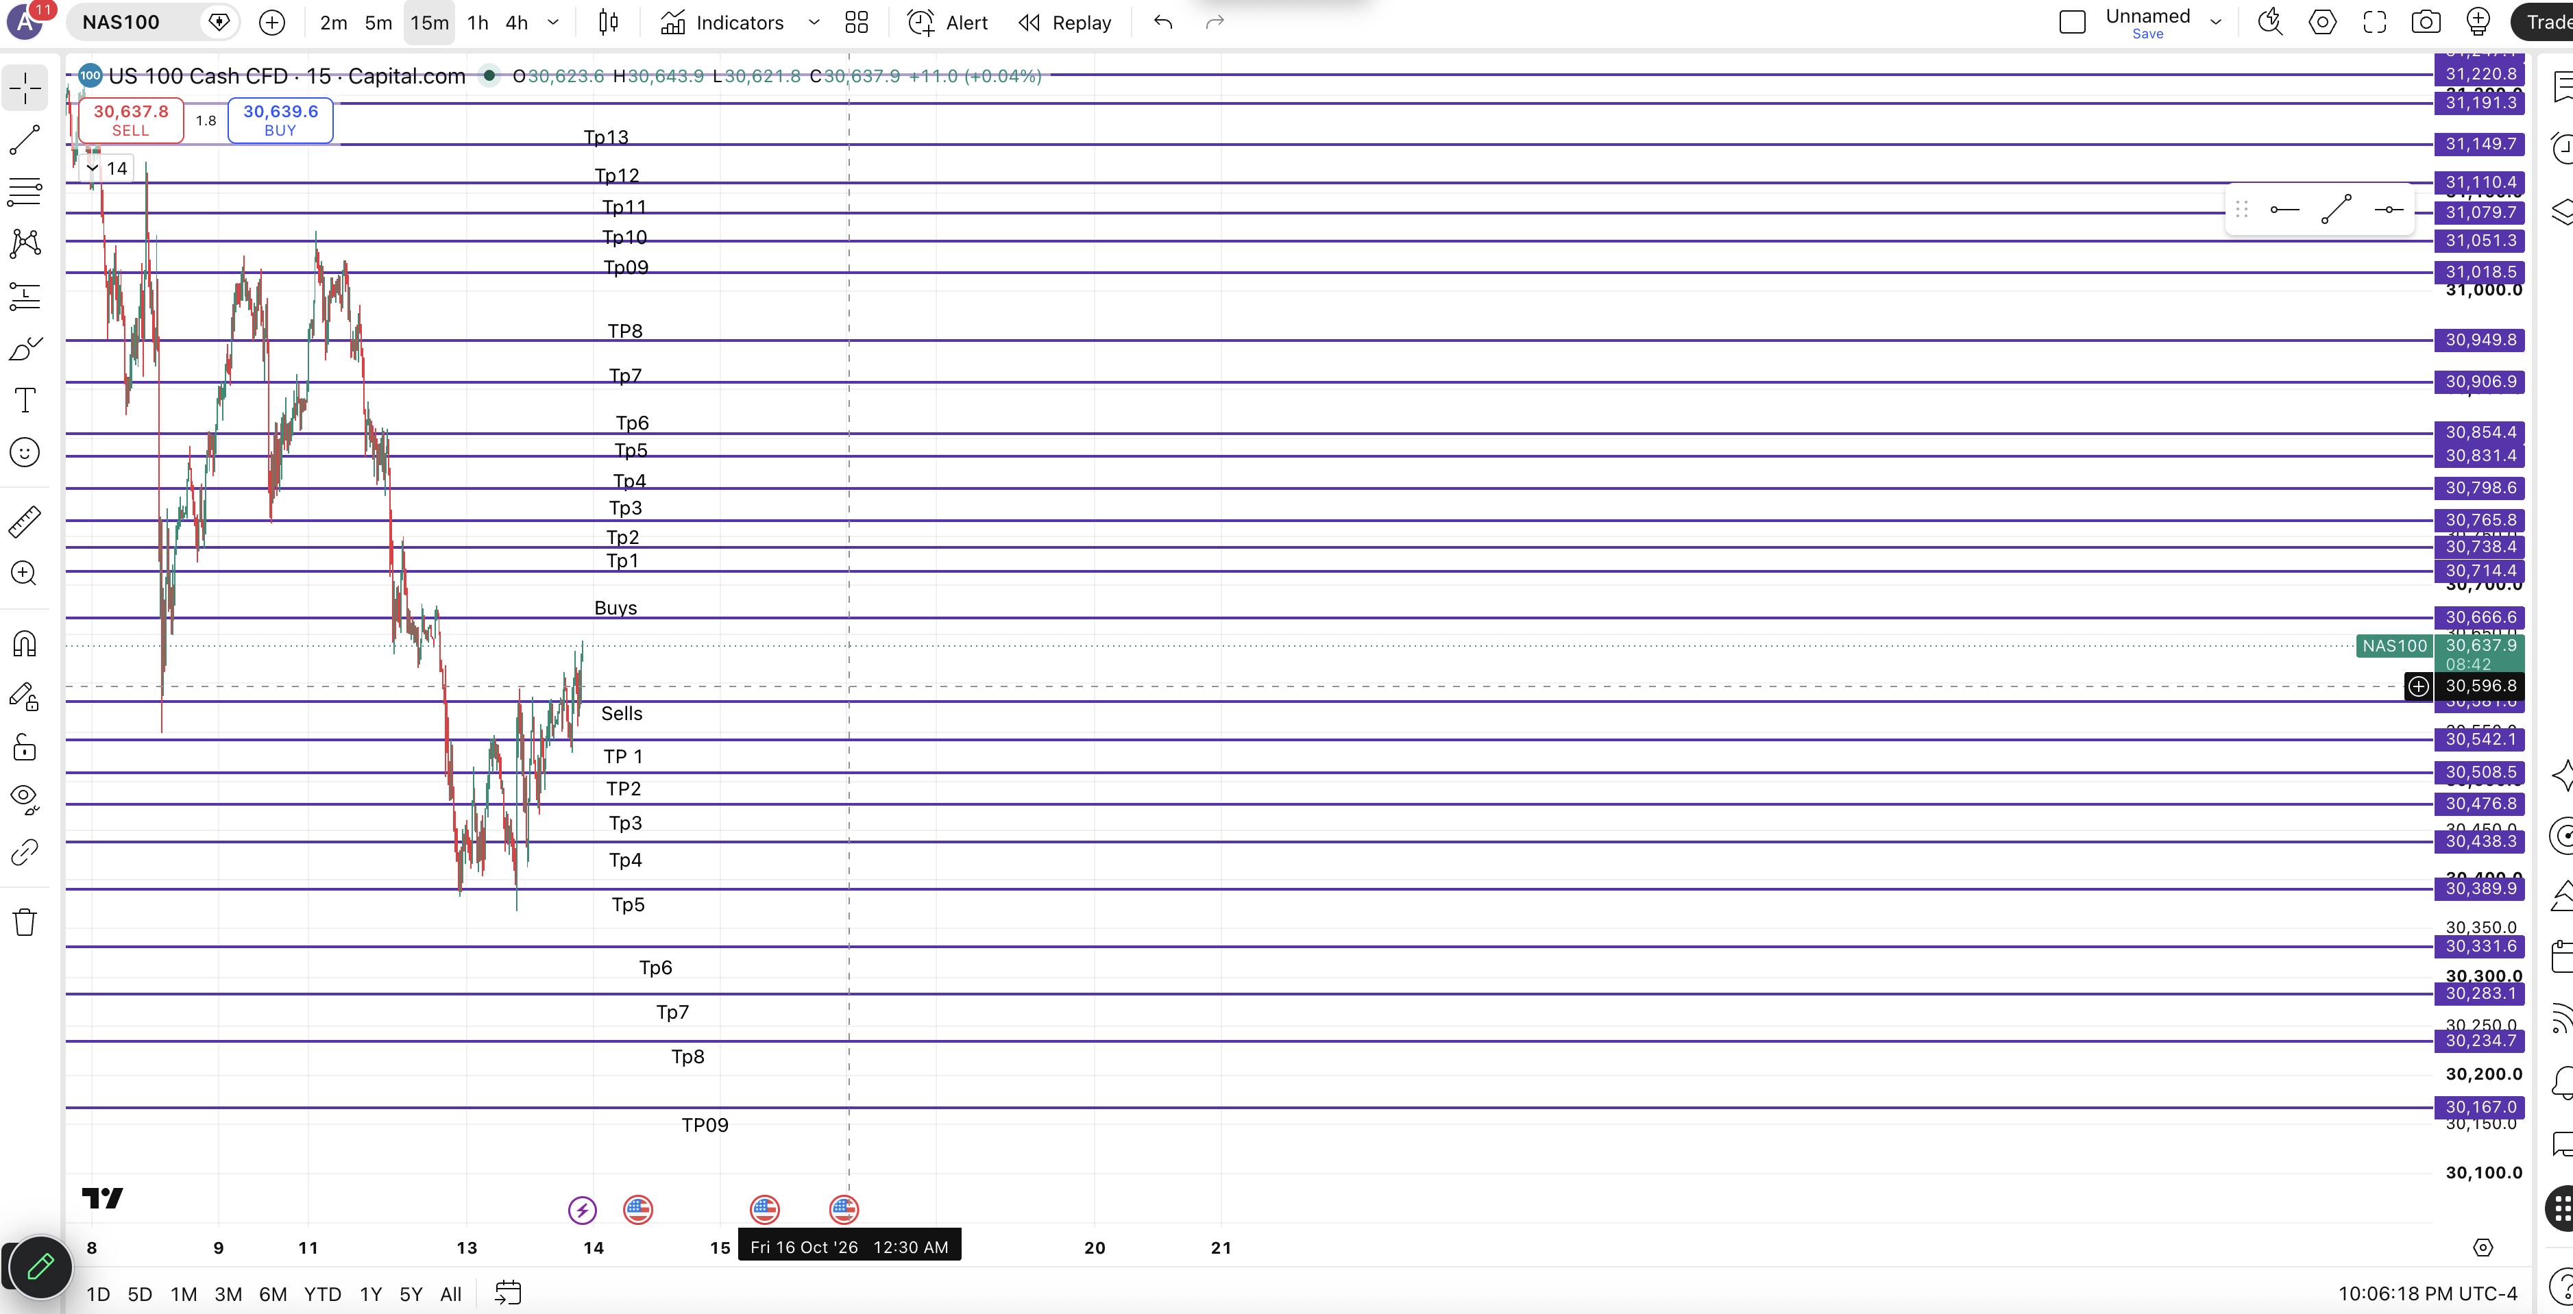Click the 30,637.8 SELL button
The width and height of the screenshot is (2573, 1314).
pyautogui.click(x=131, y=120)
